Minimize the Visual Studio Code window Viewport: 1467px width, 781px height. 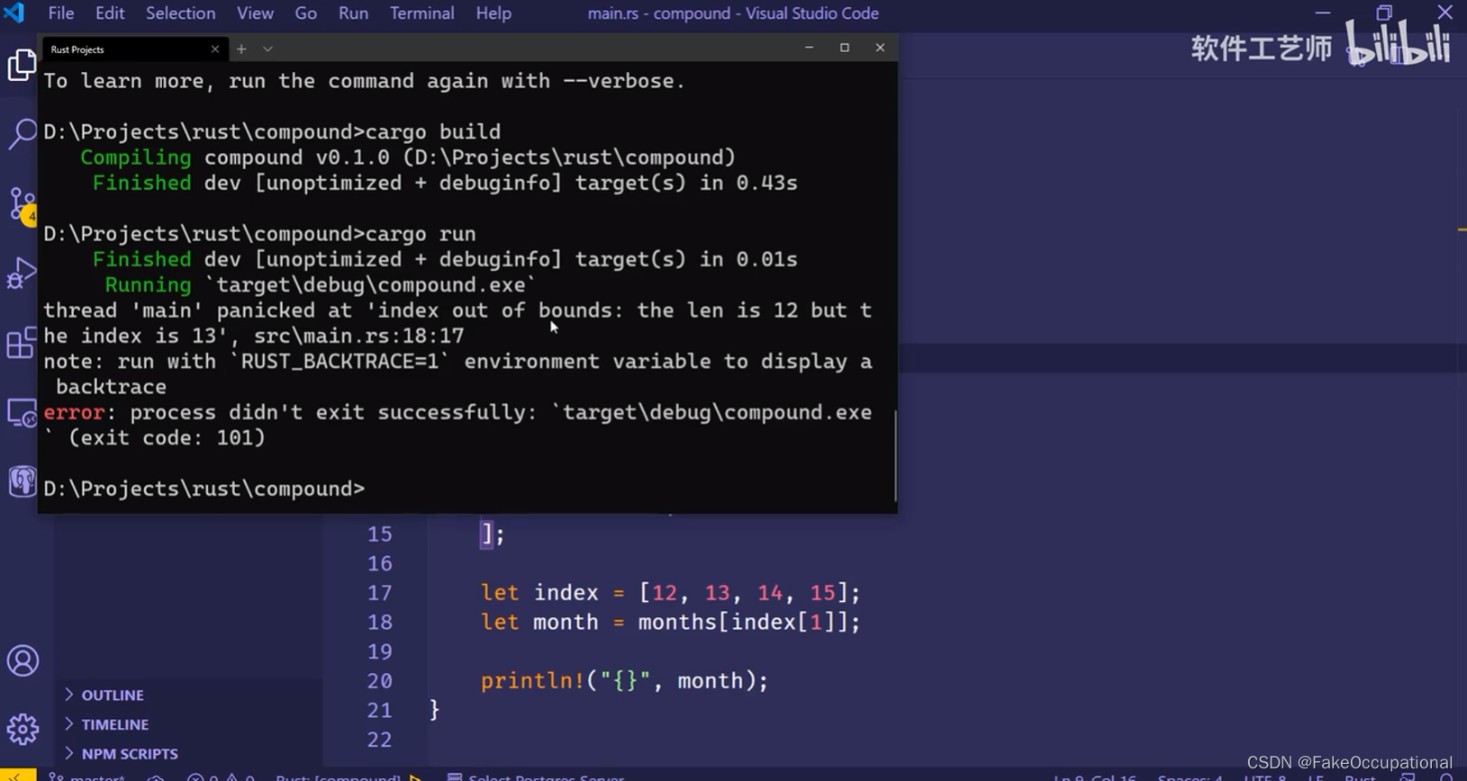[1323, 13]
